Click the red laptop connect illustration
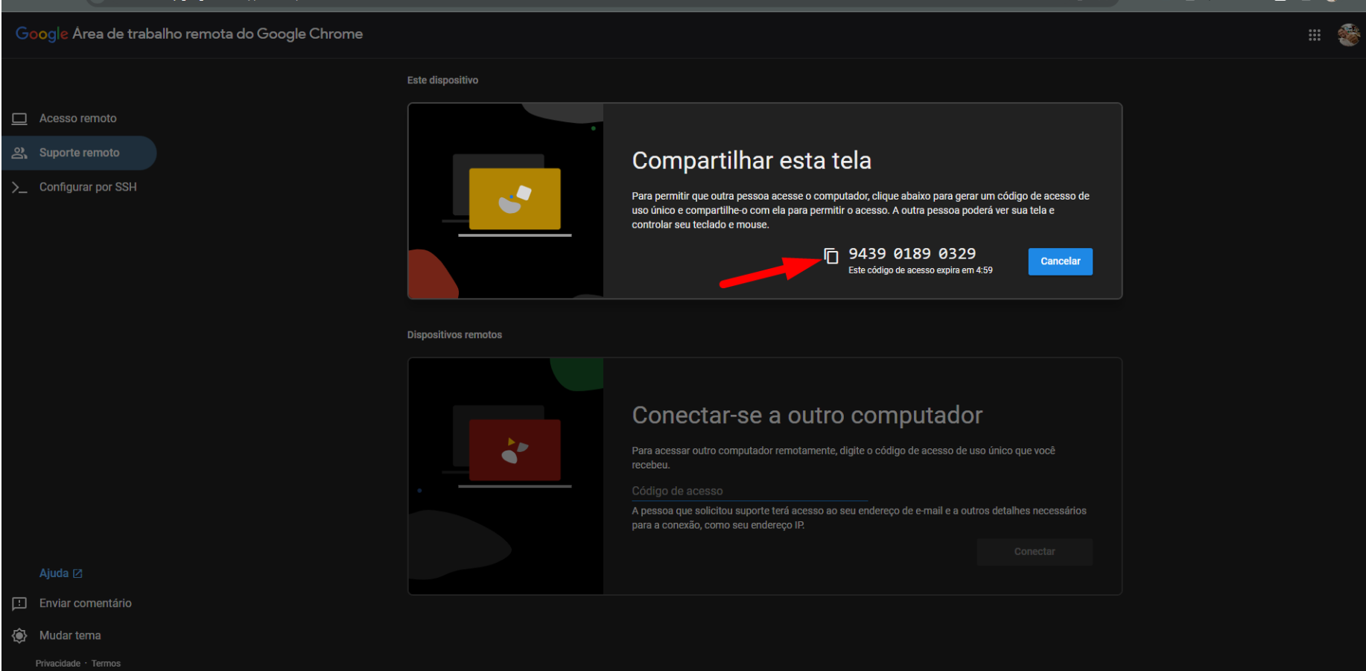The width and height of the screenshot is (1366, 671). coord(514,450)
